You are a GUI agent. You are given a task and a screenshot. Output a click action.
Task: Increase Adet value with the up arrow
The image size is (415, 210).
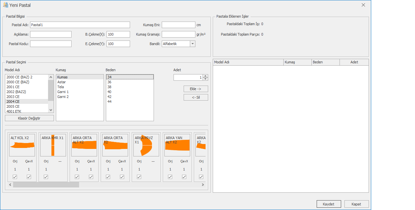coord(205,76)
